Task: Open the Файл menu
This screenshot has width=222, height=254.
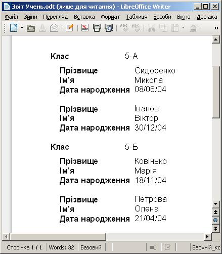Action: 11,17
